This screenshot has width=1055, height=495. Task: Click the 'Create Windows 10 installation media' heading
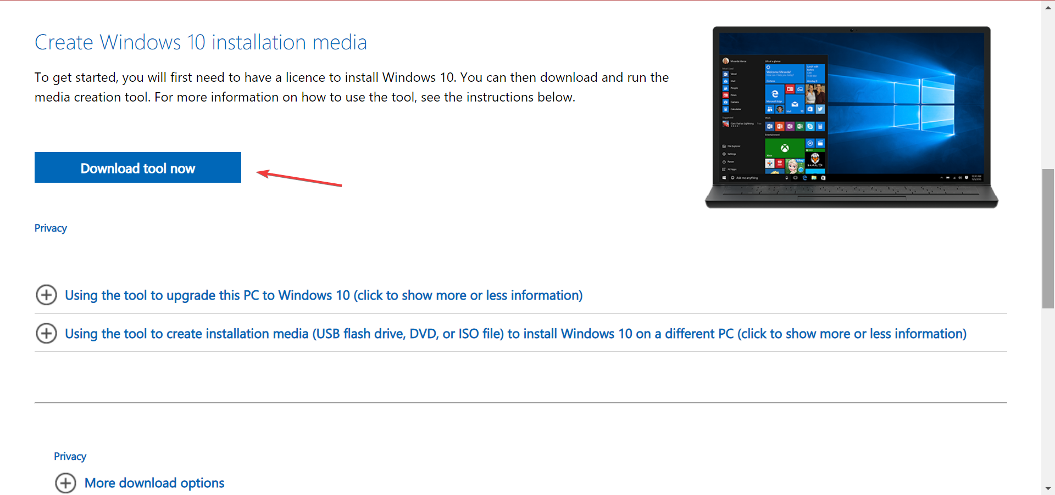[201, 42]
